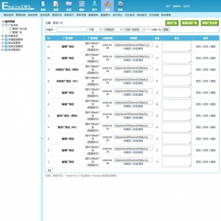Click the 管理广告 document icon in tree
The width and height of the screenshot is (221, 221).
click(x=10, y=32)
